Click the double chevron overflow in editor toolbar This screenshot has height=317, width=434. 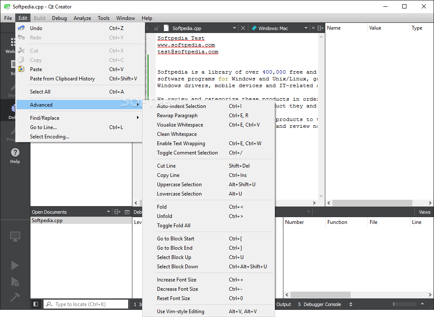click(x=313, y=28)
